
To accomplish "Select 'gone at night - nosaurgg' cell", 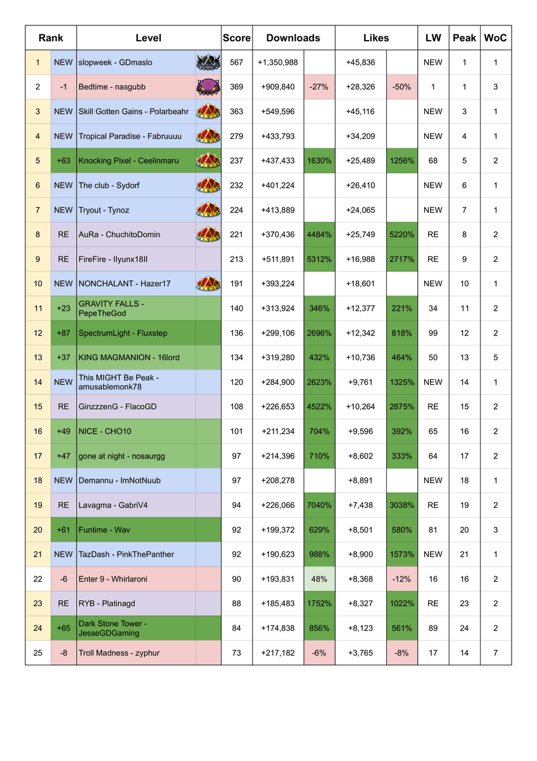I will coord(136,455).
